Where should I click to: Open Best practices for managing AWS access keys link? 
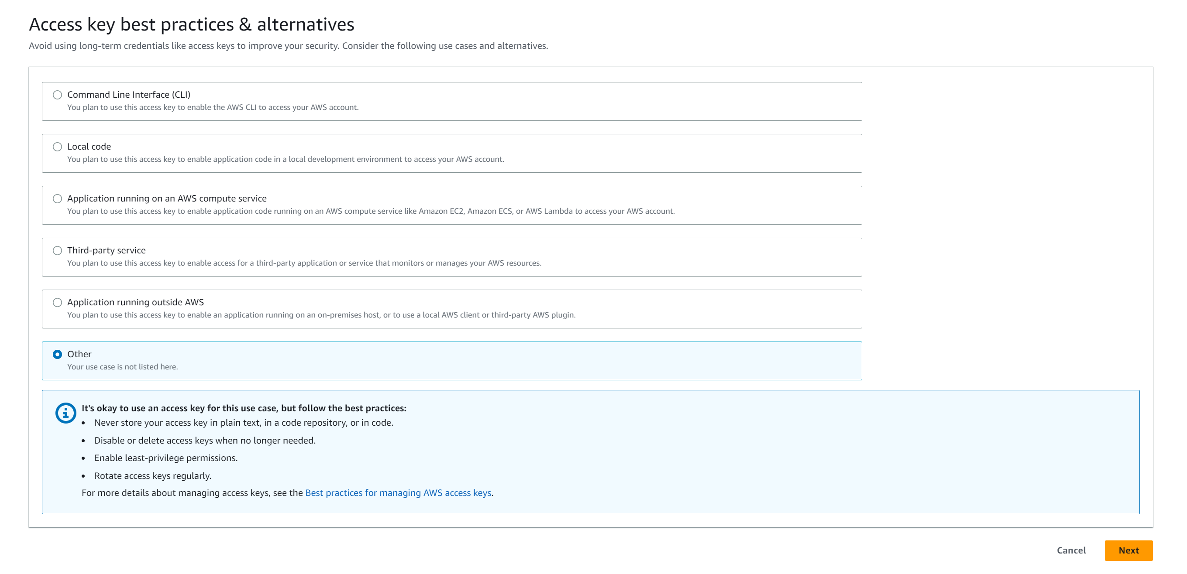click(398, 493)
